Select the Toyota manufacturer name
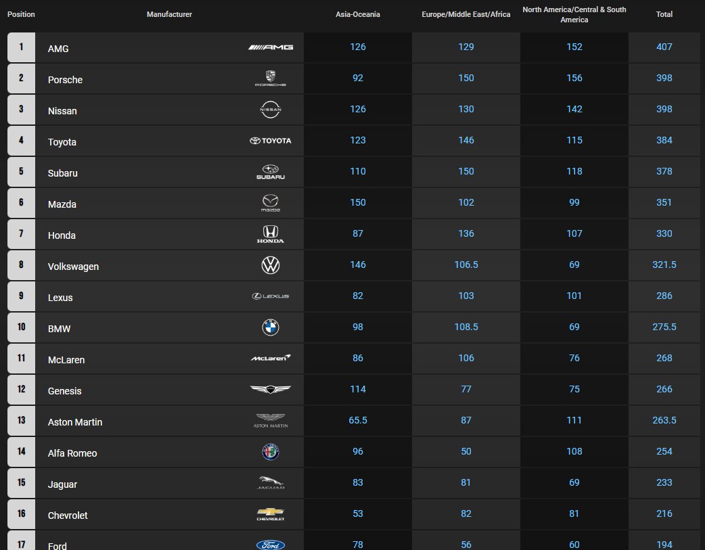705x550 pixels. click(x=62, y=142)
